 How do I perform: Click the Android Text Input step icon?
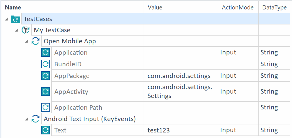click(35, 119)
